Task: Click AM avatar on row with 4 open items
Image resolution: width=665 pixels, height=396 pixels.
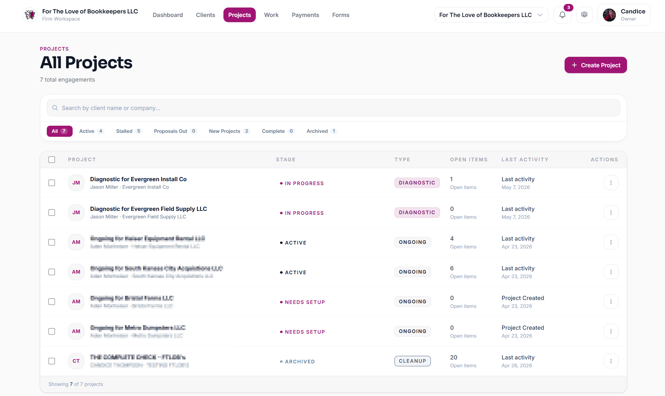Action: point(76,242)
